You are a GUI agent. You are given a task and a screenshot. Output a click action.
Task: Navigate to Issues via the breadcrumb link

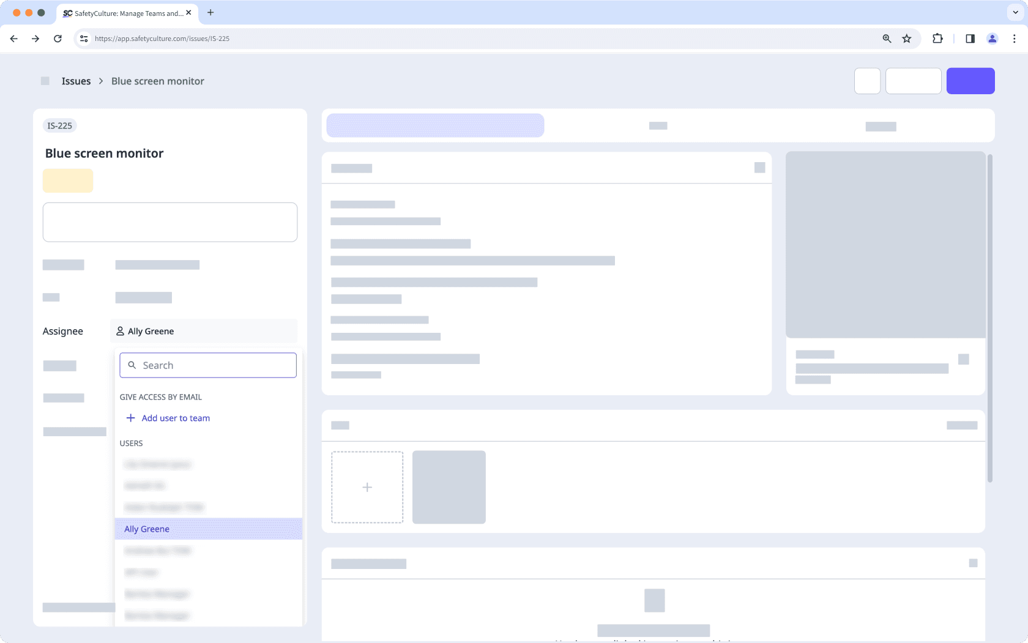pyautogui.click(x=75, y=80)
